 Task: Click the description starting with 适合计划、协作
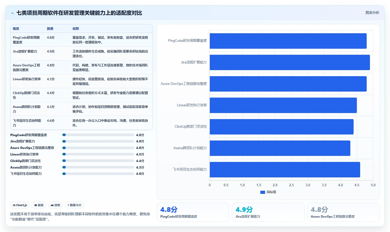(110, 109)
